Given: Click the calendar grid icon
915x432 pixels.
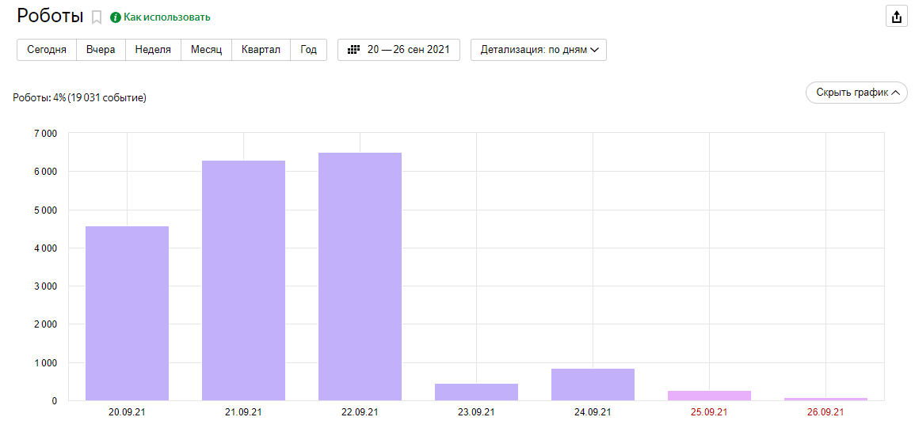Looking at the screenshot, I should pos(353,50).
